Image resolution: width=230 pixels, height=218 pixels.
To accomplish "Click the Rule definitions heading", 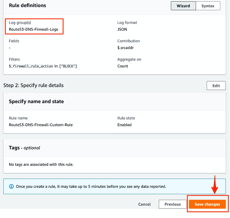I will (27, 5).
